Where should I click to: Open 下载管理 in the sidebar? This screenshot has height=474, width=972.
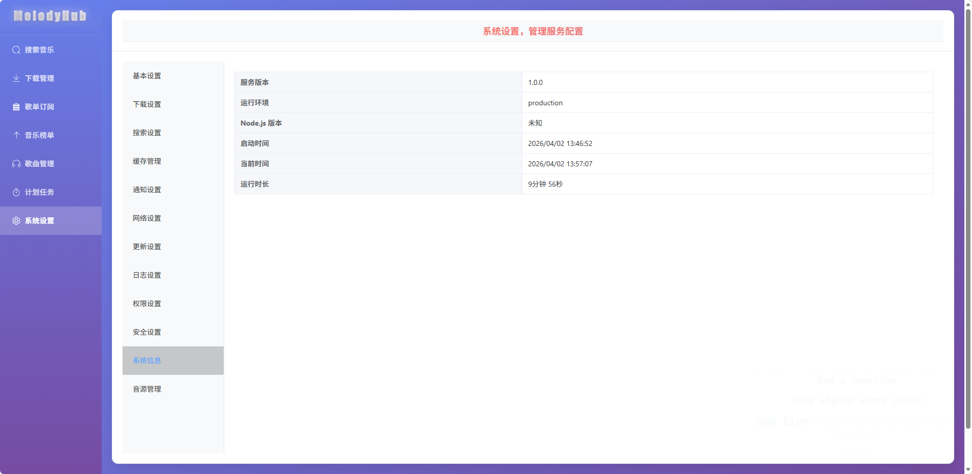pyautogui.click(x=51, y=78)
